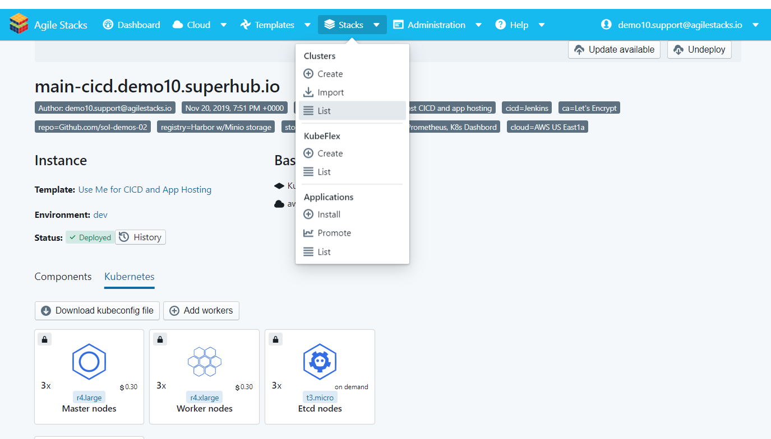
Task: Open the deployment History button
Action: pos(140,237)
